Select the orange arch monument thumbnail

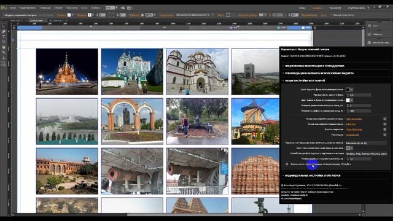[x=132, y=122]
